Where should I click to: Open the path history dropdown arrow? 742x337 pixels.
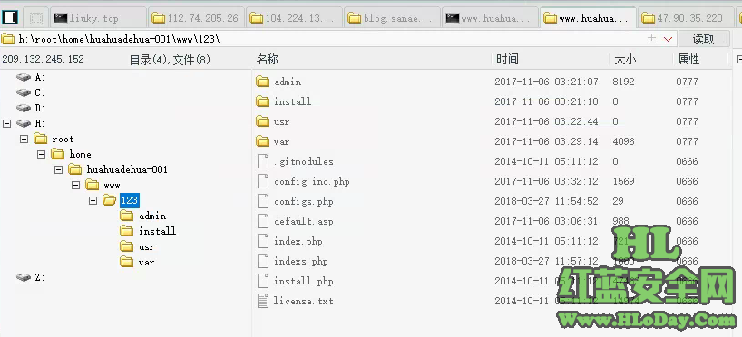[x=669, y=39]
